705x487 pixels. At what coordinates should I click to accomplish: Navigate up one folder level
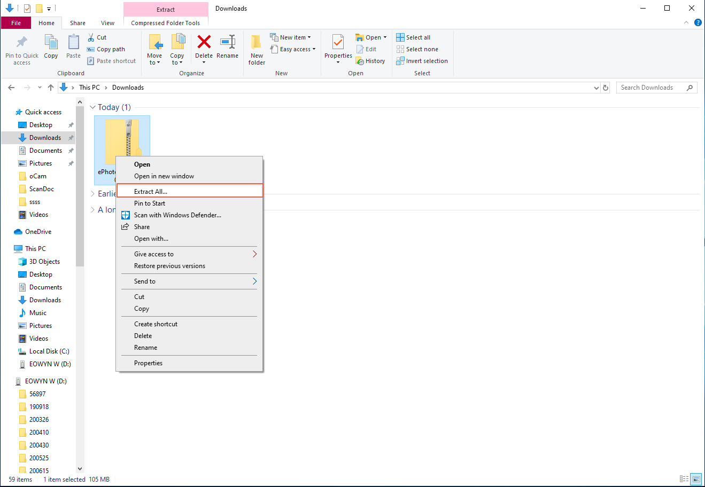tap(51, 88)
